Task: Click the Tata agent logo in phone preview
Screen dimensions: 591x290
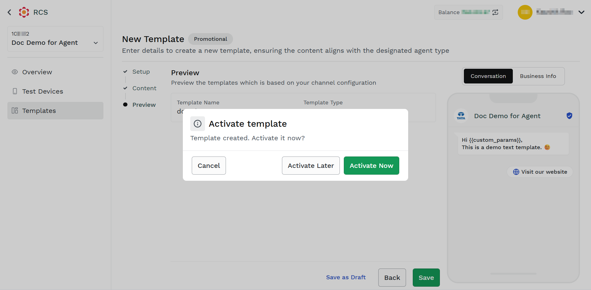Action: (461, 116)
